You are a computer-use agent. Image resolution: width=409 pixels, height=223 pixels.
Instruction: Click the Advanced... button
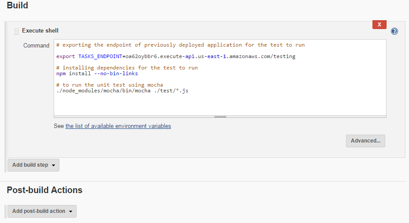click(365, 141)
